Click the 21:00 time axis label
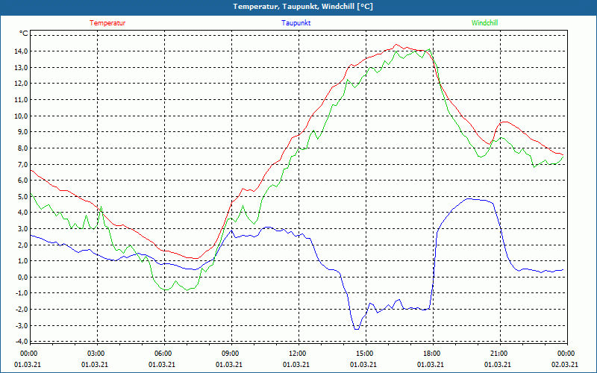 click(x=499, y=354)
